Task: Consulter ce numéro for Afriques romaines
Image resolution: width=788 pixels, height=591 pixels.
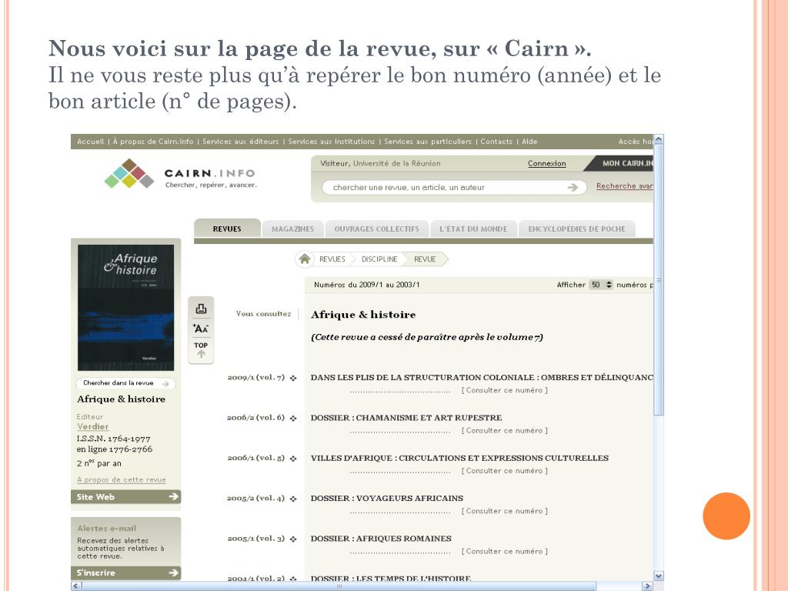Action: [x=505, y=551]
